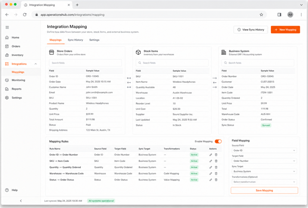This screenshot has width=308, height=208.
Task: Open the AB profile avatar
Action: pyautogui.click(x=290, y=14)
